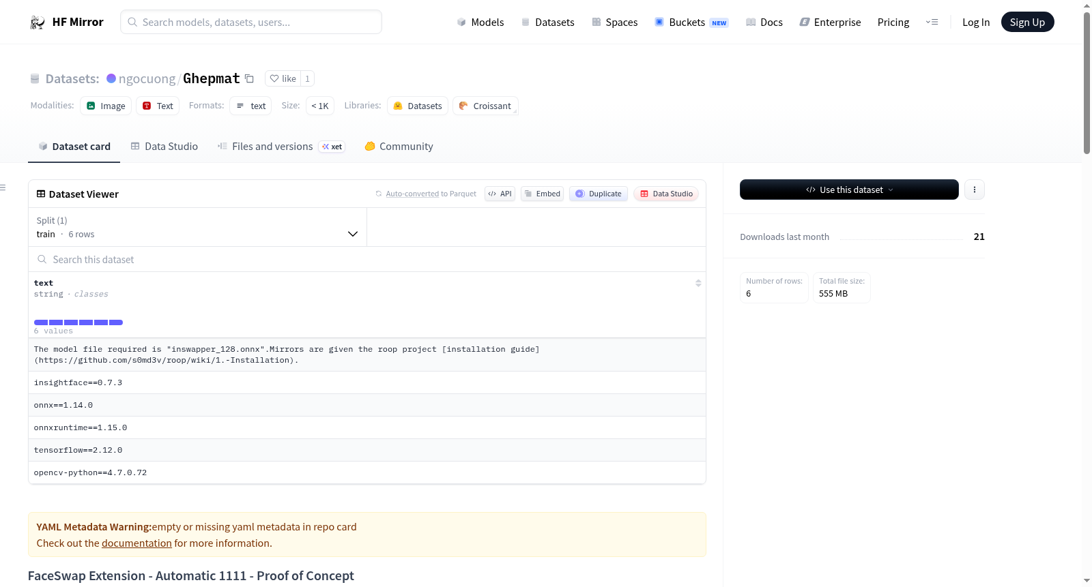The image size is (1092, 587).
Task: Filter by the Image modality tag
Action: (106, 106)
